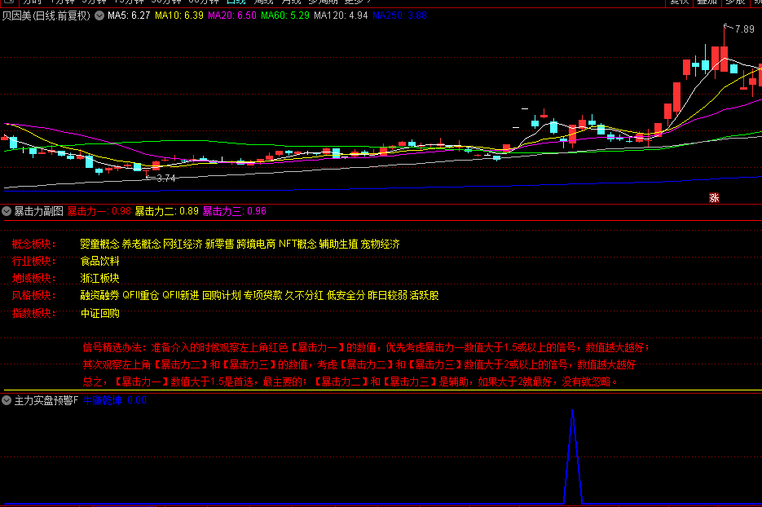Select the MA20: 6.50 label
Viewport: 762px width, 507px height.
click(x=231, y=15)
